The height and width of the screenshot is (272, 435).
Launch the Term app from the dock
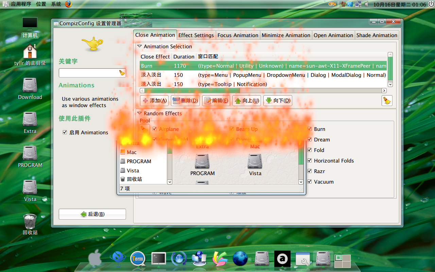(x=138, y=259)
